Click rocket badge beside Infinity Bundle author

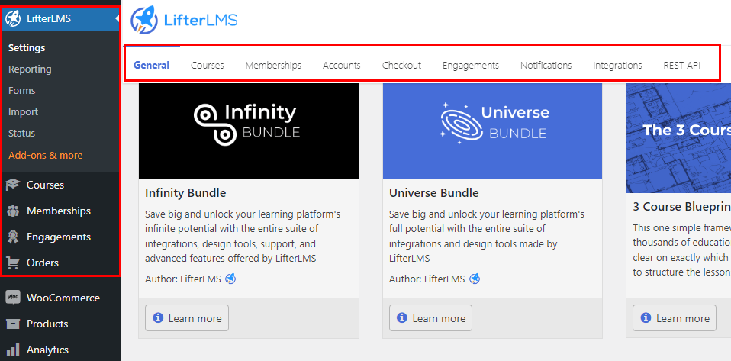[x=230, y=279]
